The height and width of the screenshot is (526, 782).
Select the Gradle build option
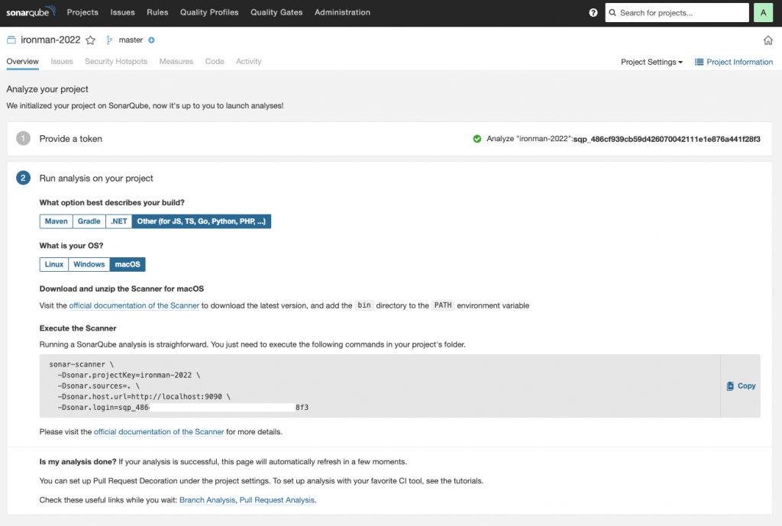[x=89, y=221]
